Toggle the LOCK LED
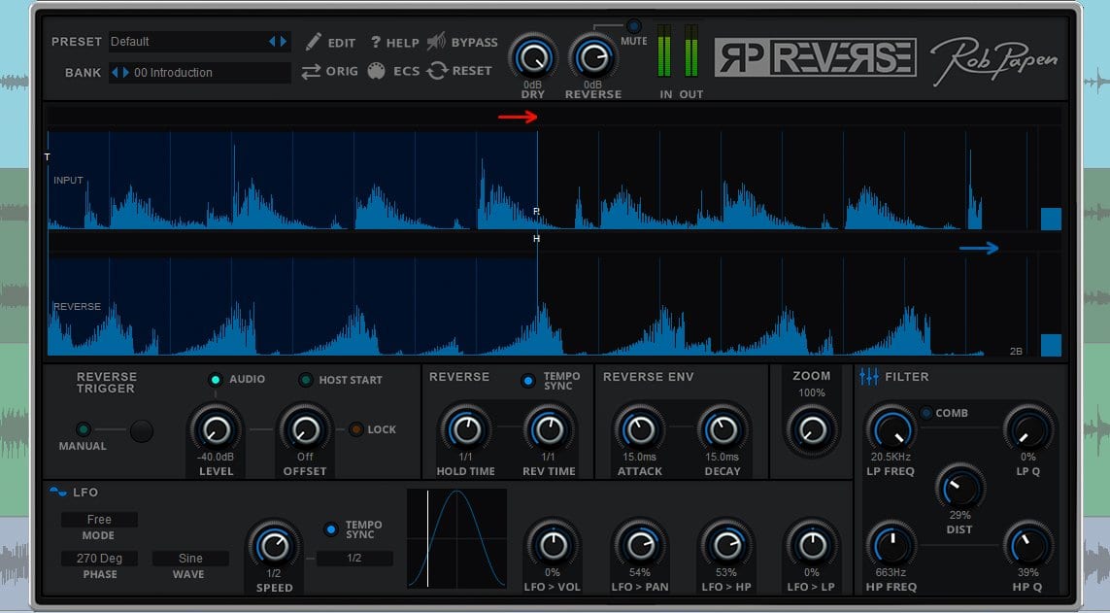This screenshot has height=613, width=1110. [x=356, y=429]
